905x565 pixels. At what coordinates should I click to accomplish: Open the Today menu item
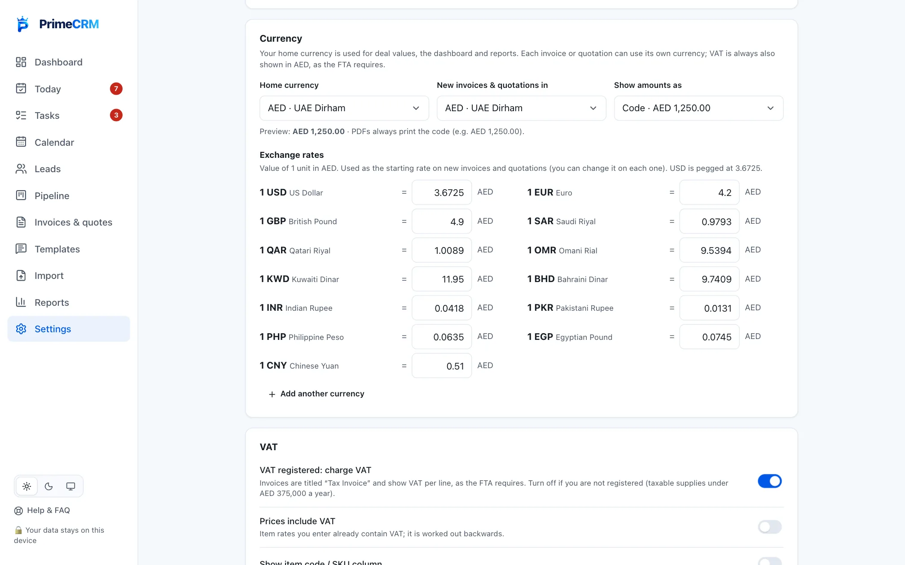(x=69, y=89)
